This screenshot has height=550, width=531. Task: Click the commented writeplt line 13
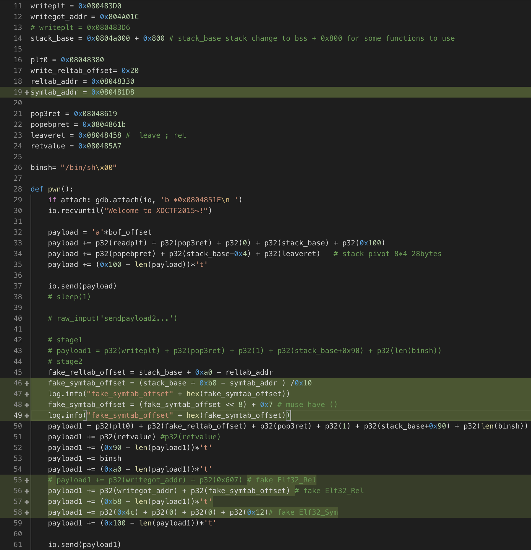80,28
